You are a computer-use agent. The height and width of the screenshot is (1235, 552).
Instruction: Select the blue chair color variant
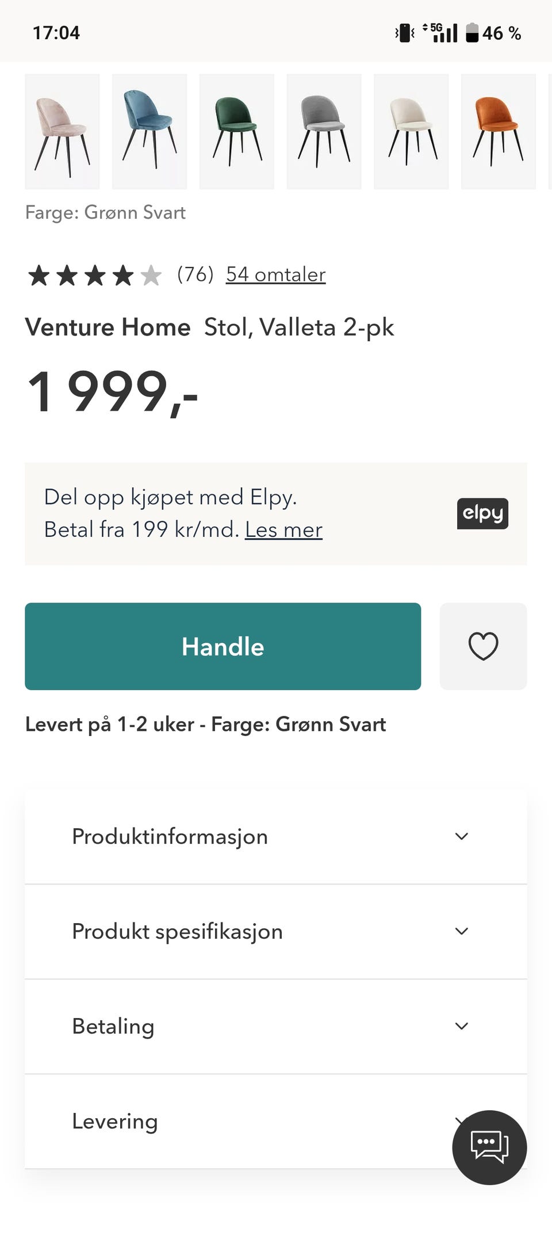click(149, 132)
